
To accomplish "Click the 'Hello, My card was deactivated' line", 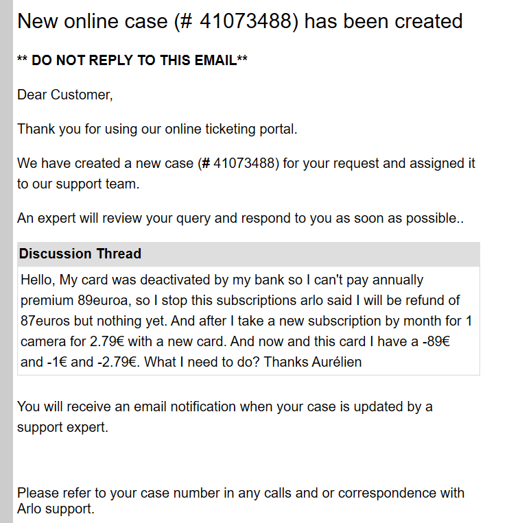I will [x=222, y=280].
